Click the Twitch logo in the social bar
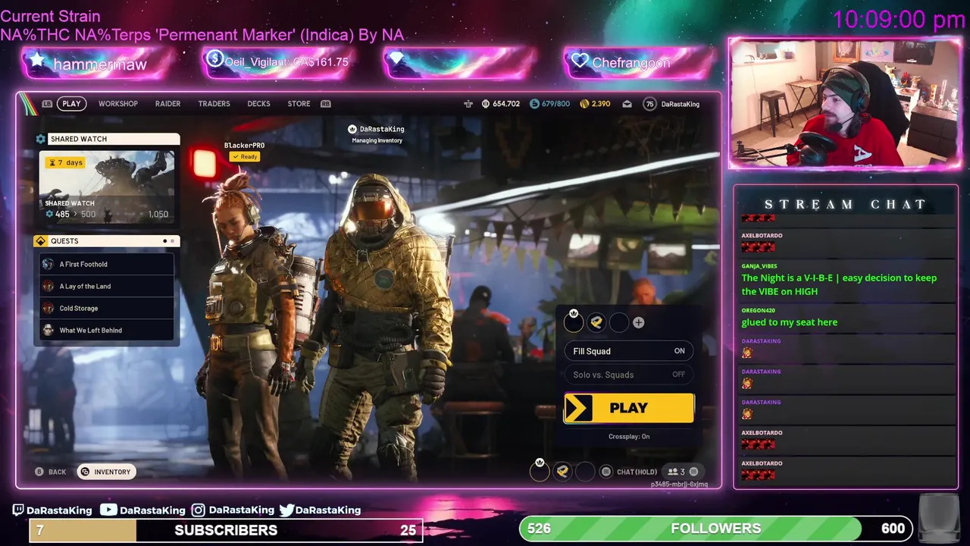970x546 pixels. point(18,510)
